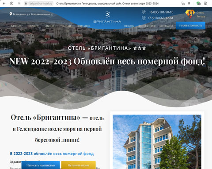Click the Yantar hotel gem logo
Viewport: 212px width, 169px height.
click(190, 14)
